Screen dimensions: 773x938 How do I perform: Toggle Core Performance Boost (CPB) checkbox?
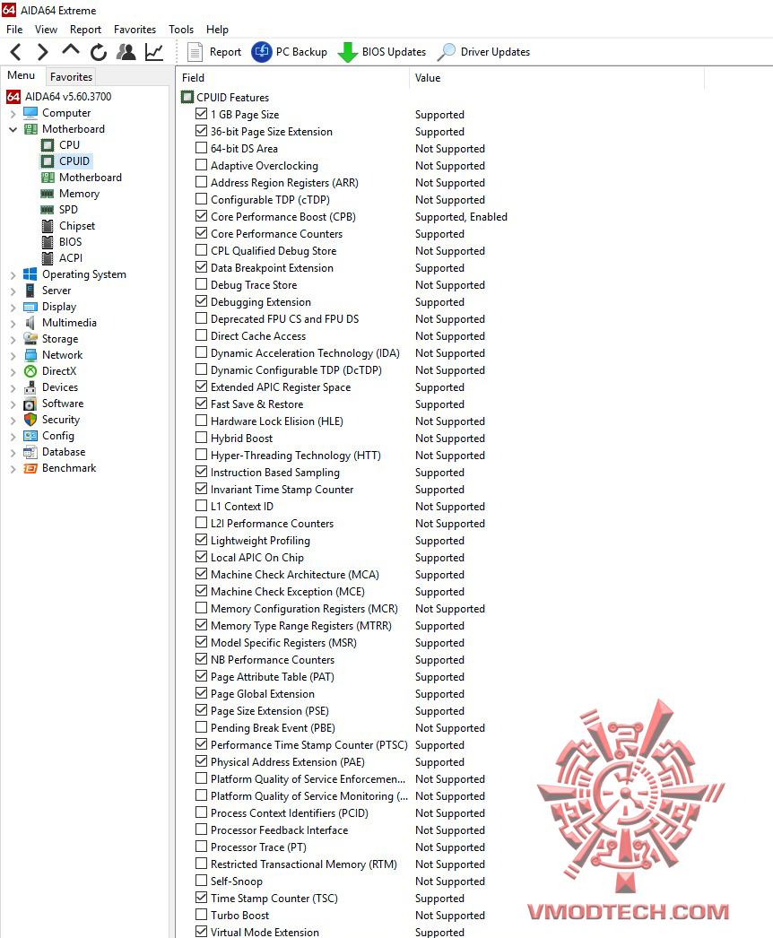coord(202,216)
